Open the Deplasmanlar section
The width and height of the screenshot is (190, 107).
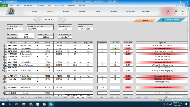tap(130, 11)
